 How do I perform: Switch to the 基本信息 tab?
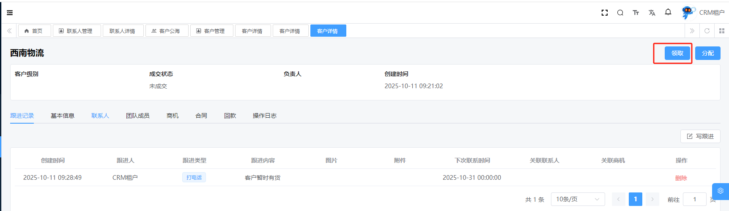[63, 116]
